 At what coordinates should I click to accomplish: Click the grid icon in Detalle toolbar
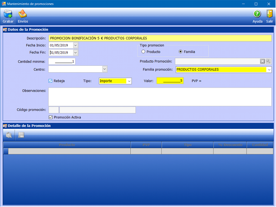pos(21,135)
